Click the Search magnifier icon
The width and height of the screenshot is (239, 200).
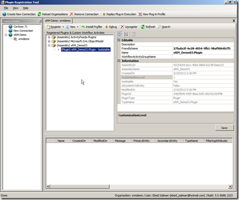click(x=160, y=27)
